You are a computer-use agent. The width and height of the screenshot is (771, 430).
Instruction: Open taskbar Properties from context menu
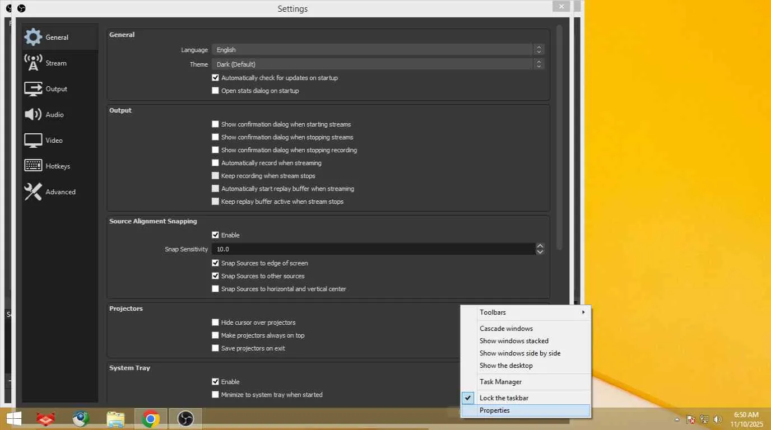(526, 410)
